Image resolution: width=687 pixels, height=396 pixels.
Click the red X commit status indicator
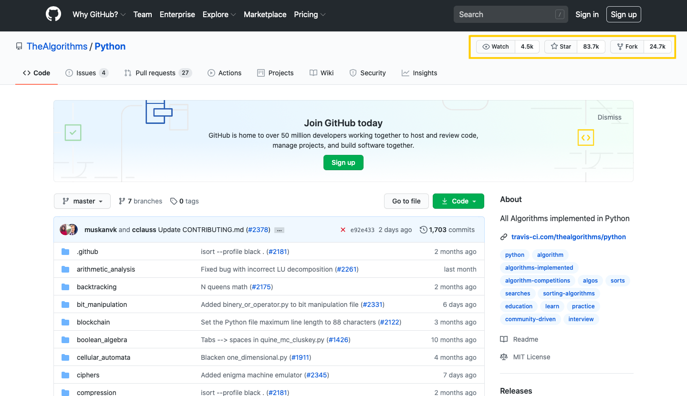click(343, 229)
